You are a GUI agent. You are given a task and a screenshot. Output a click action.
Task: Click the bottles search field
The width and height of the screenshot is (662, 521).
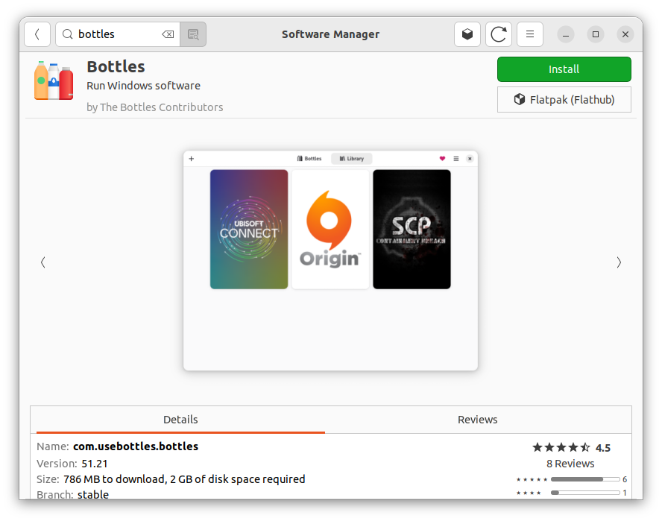pos(119,34)
